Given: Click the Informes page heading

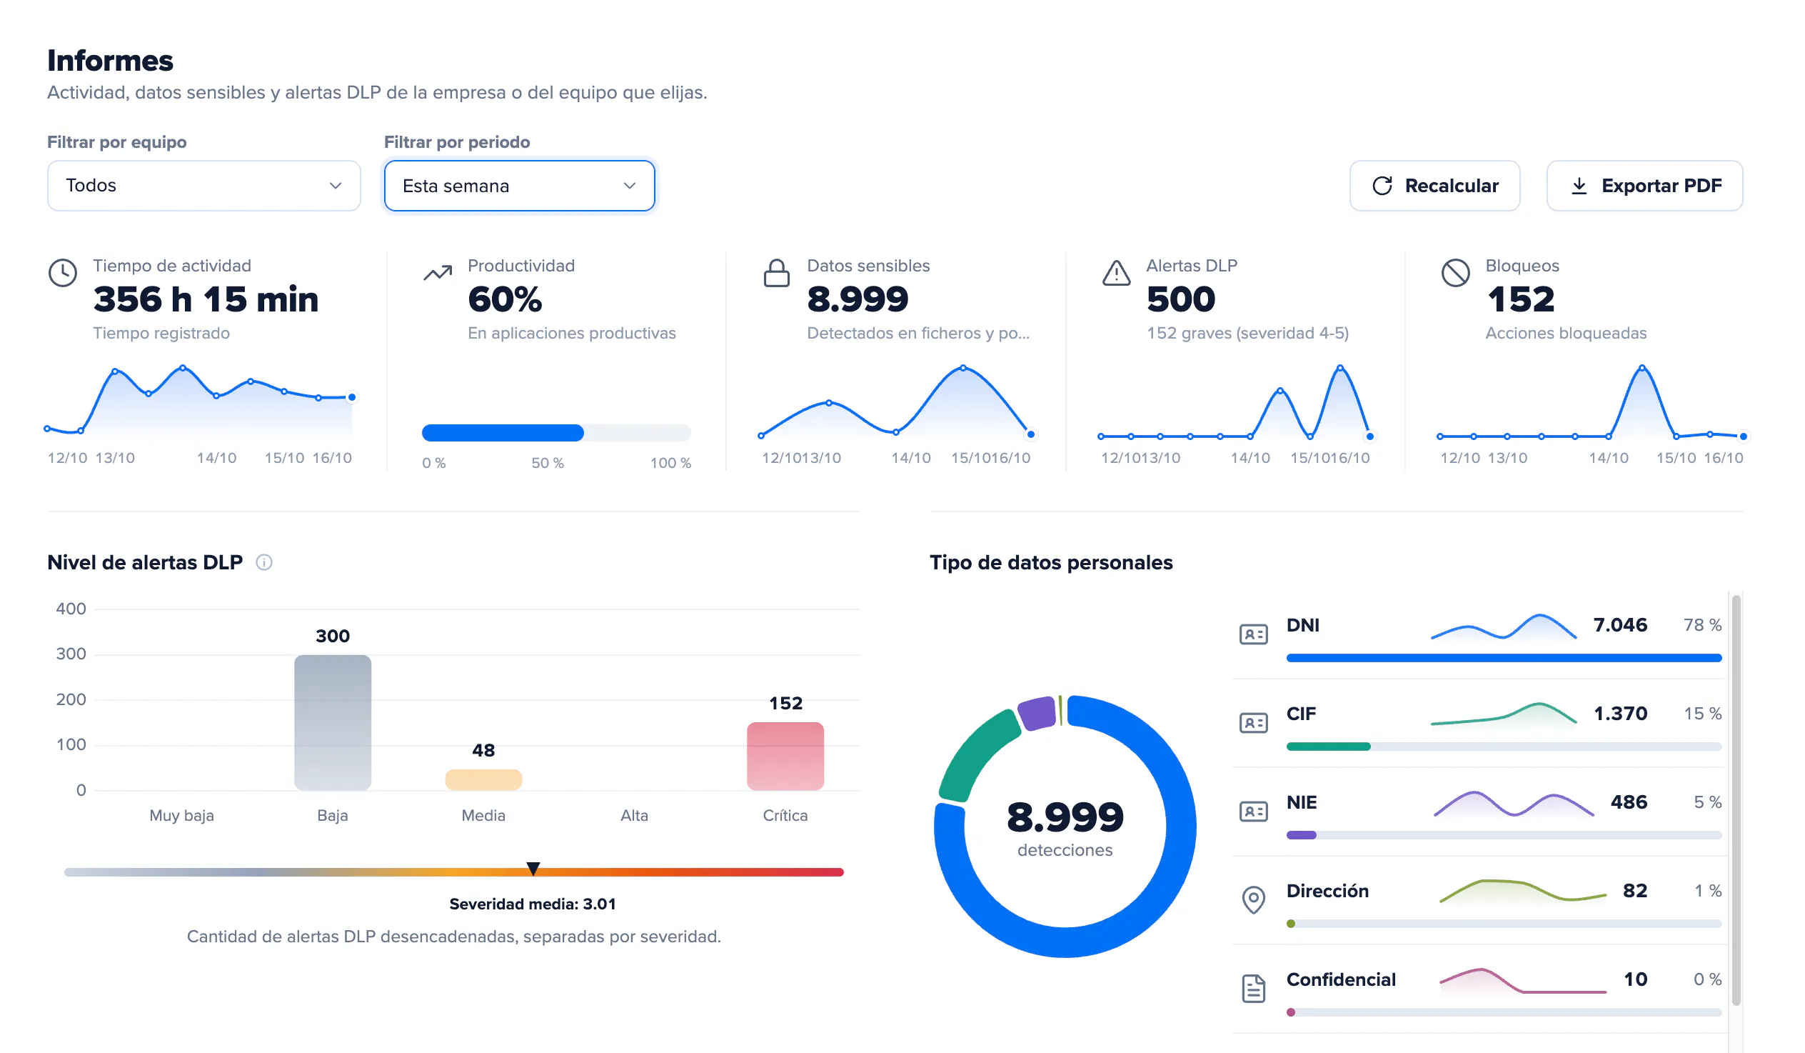Looking at the screenshot, I should 110,61.
